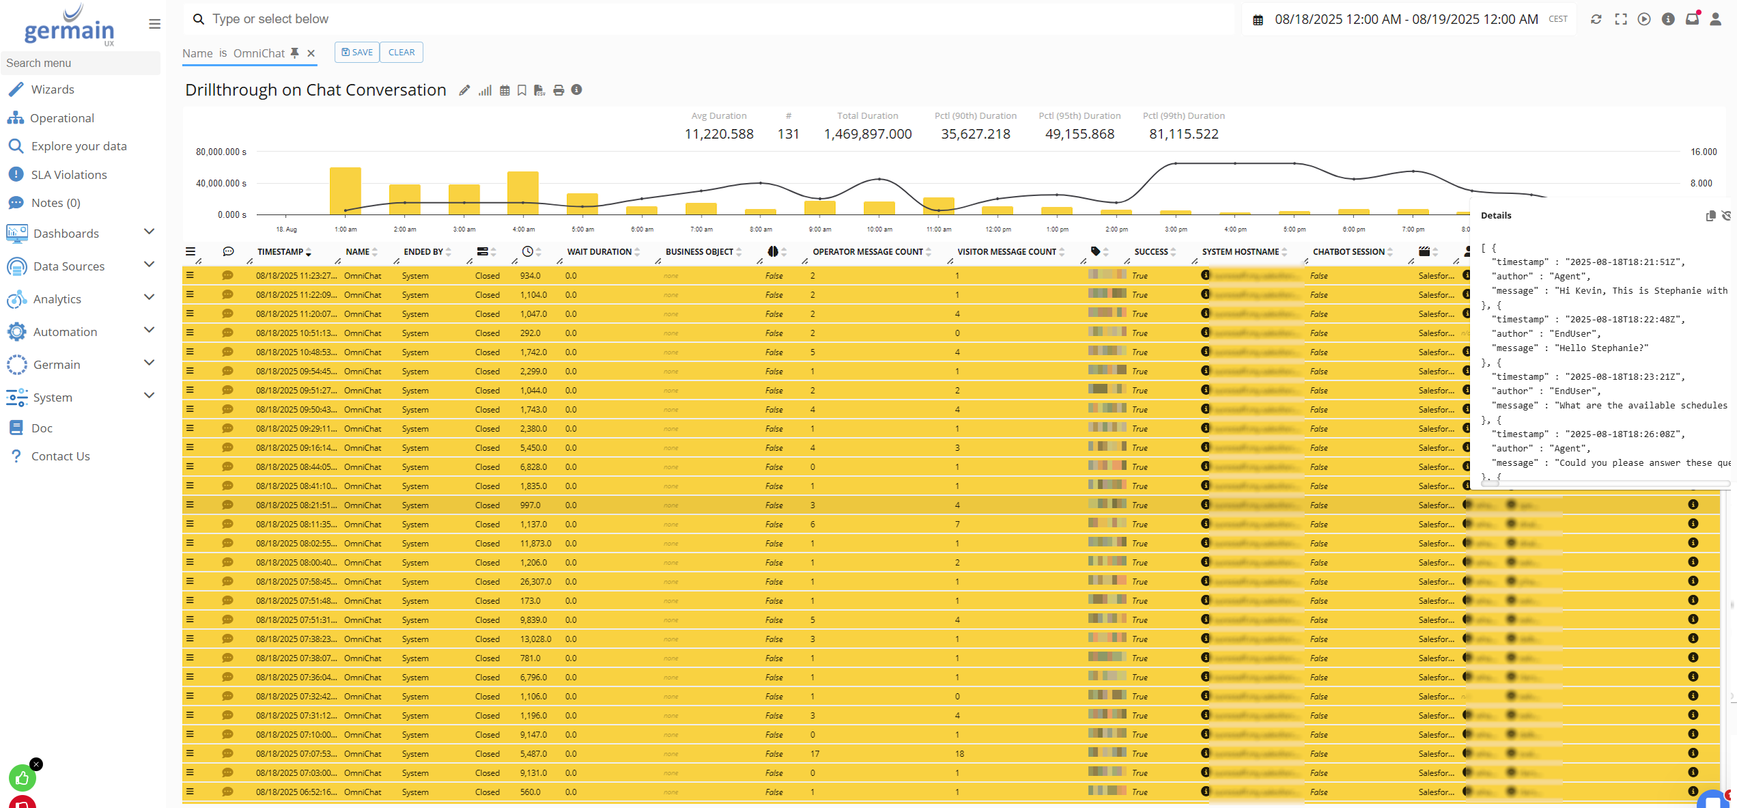The width and height of the screenshot is (1737, 808).
Task: Click the edit pencil icon next to title
Action: point(464,90)
